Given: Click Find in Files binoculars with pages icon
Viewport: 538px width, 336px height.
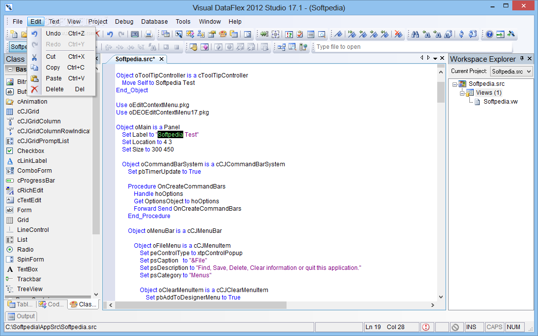Looking at the screenshot, I should click(448, 34).
